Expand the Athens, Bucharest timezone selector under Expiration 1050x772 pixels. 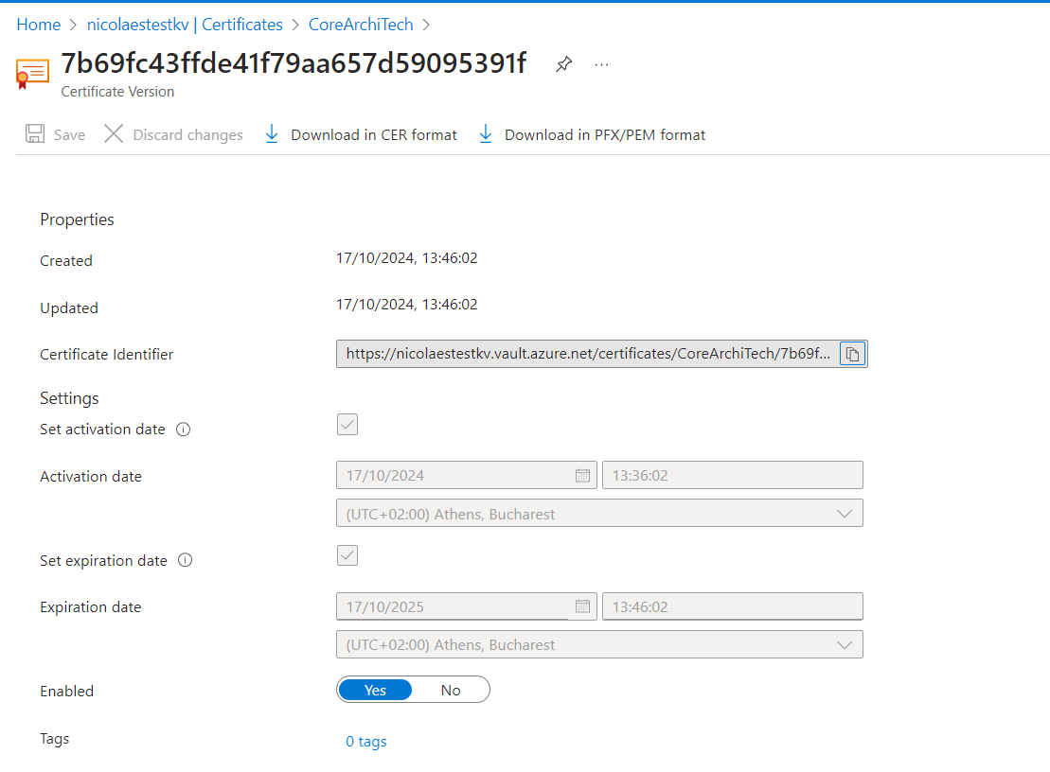coord(844,644)
